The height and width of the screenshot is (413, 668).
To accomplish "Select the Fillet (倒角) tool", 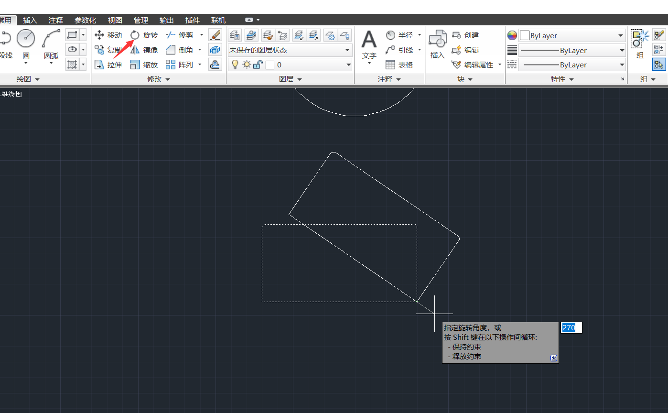I will pyautogui.click(x=180, y=50).
